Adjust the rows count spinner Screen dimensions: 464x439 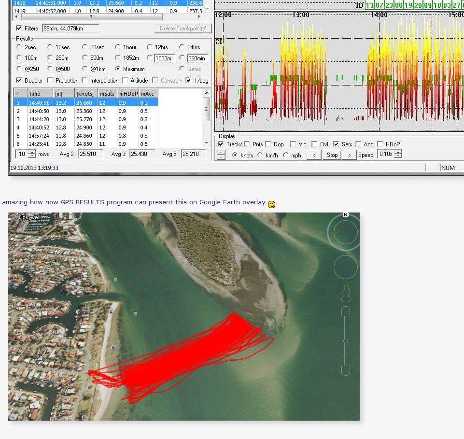coord(32,154)
